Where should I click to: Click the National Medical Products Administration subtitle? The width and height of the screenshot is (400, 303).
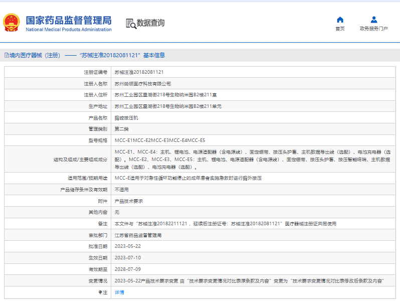coord(69,30)
